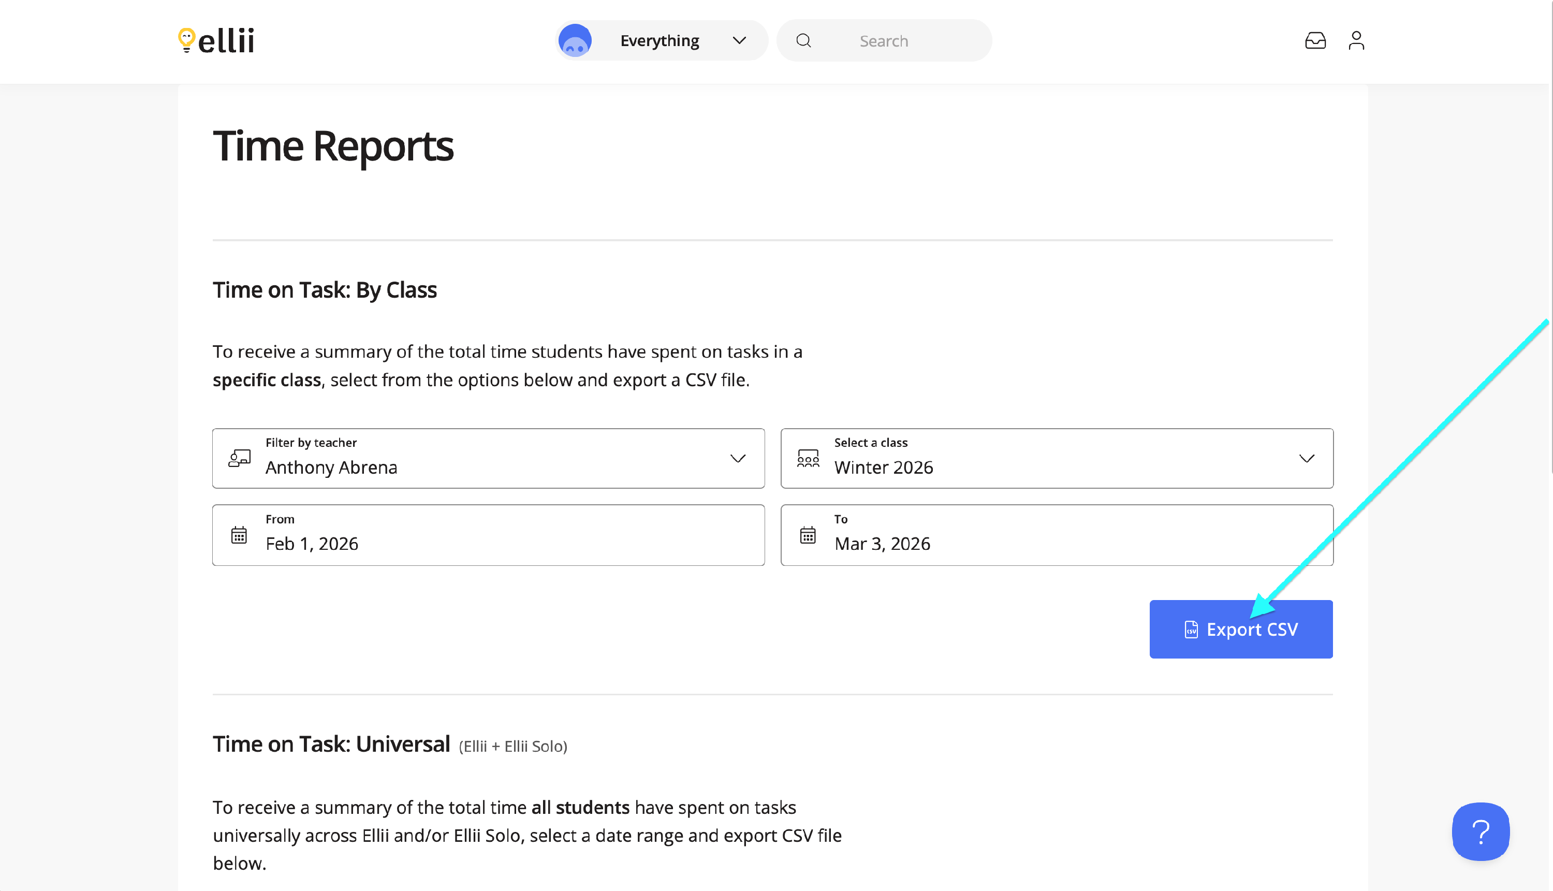This screenshot has width=1553, height=891.
Task: Expand the Select a class dropdown
Action: [x=1307, y=458]
